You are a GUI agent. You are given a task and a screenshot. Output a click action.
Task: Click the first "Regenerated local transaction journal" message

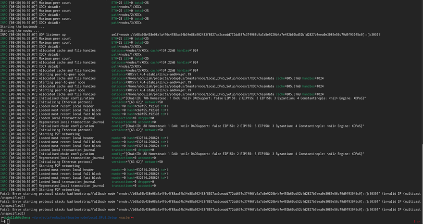[x=72, y=122]
